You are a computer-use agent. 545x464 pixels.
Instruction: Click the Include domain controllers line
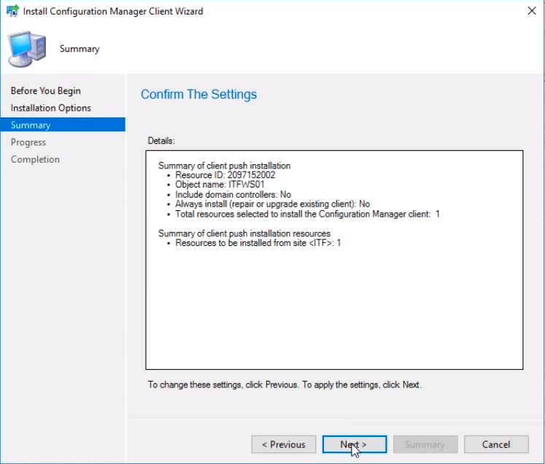(233, 194)
